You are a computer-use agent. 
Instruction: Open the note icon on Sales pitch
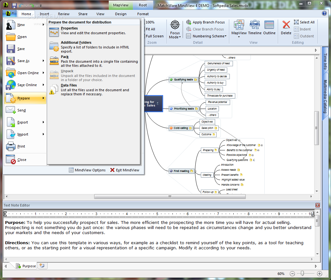click(x=216, y=128)
